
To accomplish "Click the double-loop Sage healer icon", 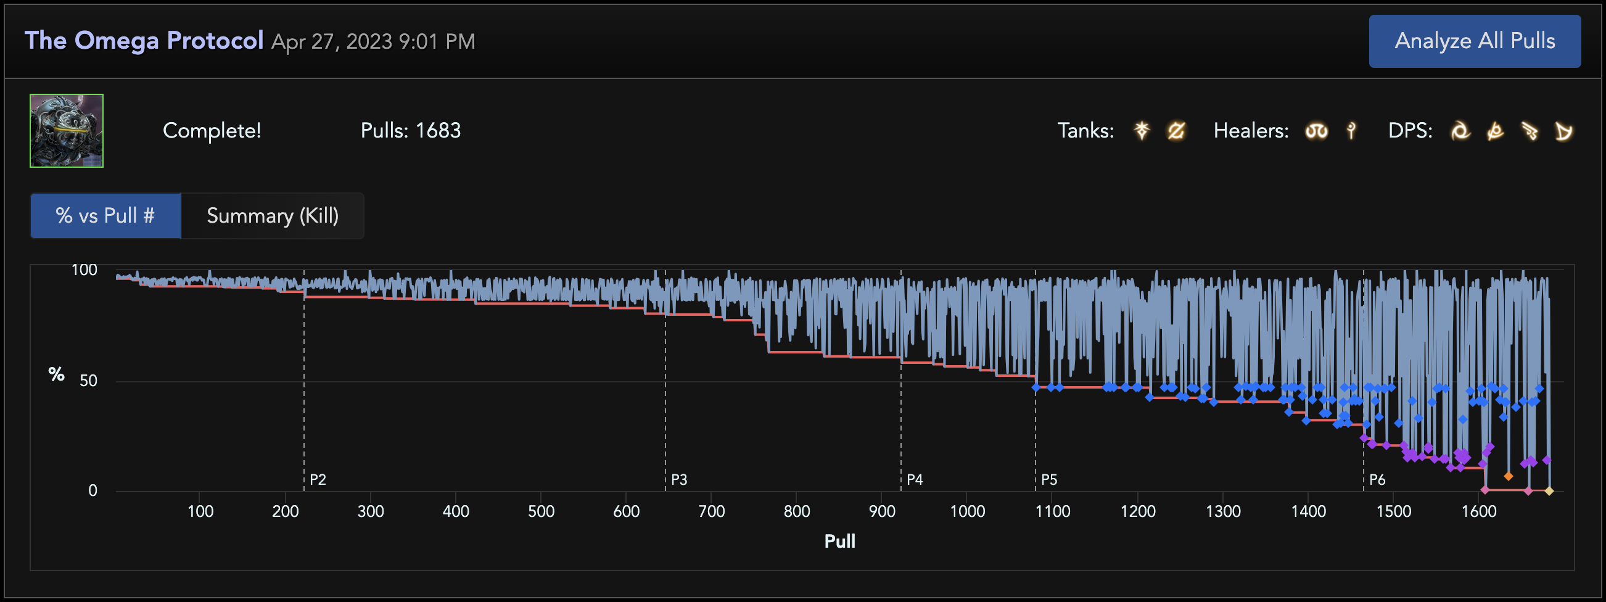I will [1317, 131].
